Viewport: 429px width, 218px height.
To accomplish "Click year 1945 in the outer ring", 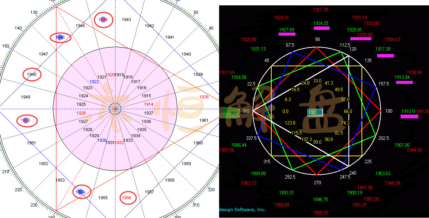I will coord(80,26).
